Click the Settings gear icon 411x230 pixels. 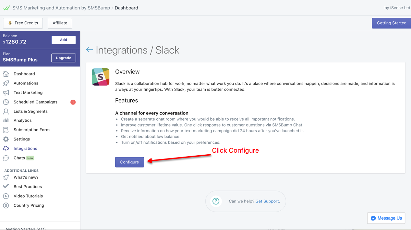[6, 139]
